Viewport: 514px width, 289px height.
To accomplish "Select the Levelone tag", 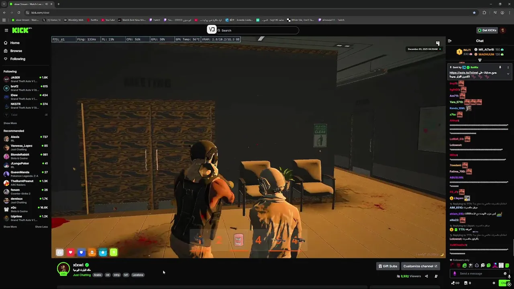I will point(138,275).
